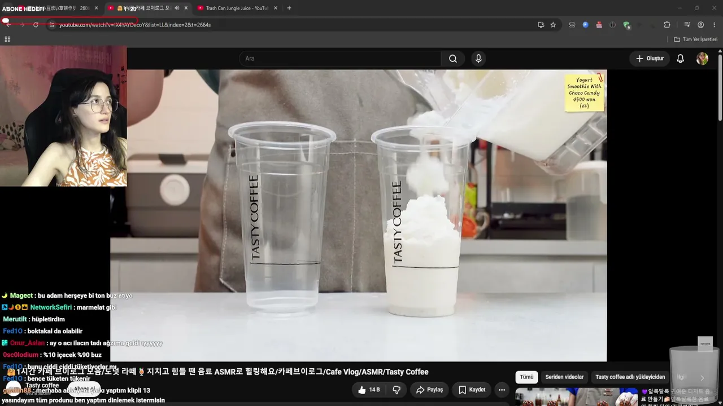This screenshot has width=723, height=406.
Task: Click chat message from 0sc0lodium
Action: [52, 355]
